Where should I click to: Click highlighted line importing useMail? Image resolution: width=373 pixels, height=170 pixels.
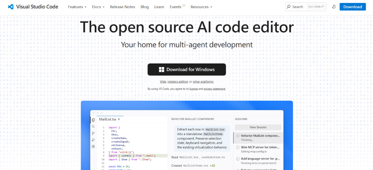click(132, 156)
